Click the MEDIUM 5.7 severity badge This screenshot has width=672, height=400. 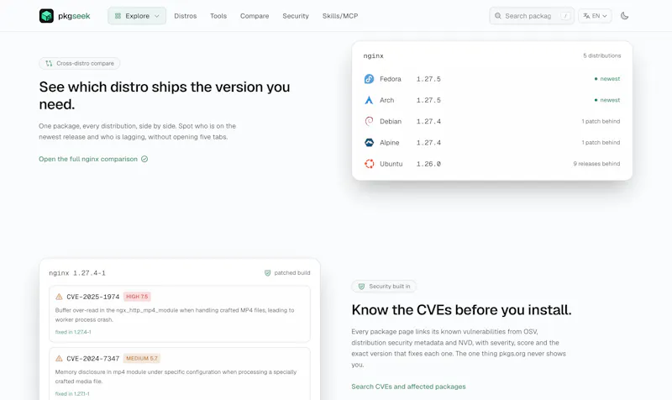pos(141,359)
